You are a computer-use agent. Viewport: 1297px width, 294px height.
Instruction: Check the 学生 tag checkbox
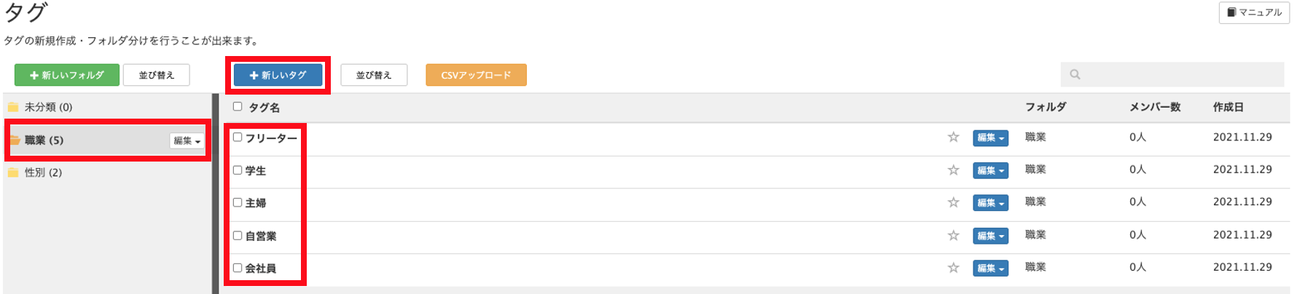pos(238,170)
